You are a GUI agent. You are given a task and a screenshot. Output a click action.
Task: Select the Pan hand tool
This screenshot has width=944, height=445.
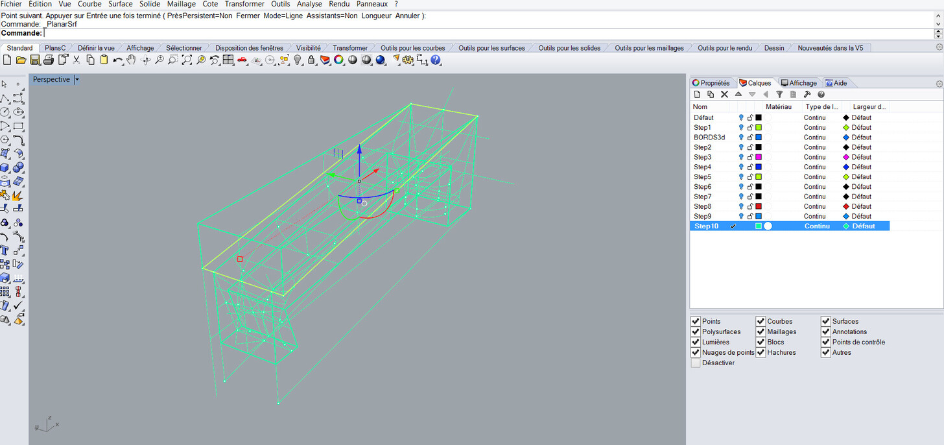(131, 60)
